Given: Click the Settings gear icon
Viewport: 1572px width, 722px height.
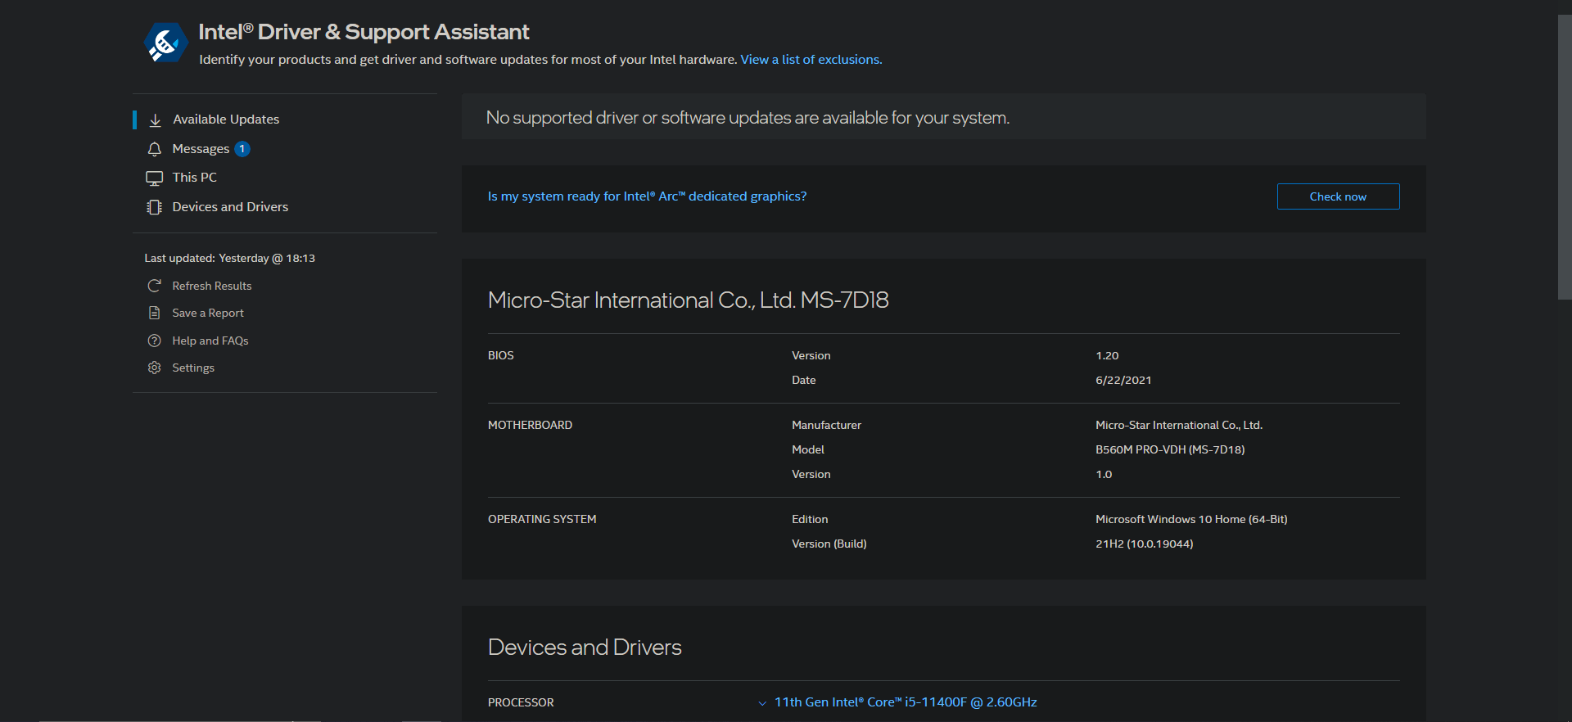Looking at the screenshot, I should click(x=154, y=368).
